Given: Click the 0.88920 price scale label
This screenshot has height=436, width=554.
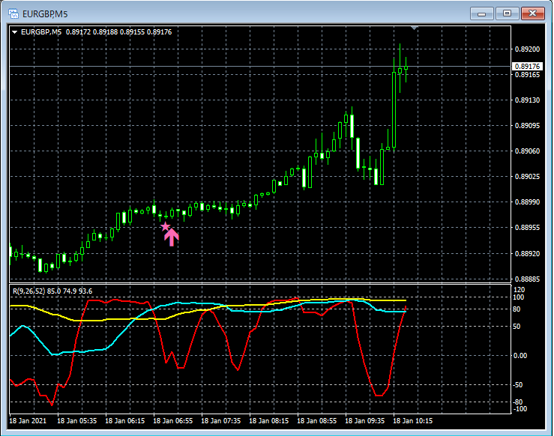Looking at the screenshot, I should pos(527,253).
